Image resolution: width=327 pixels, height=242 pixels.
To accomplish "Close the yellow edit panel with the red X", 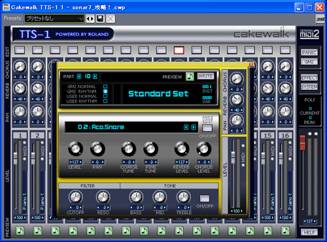I will pos(251,65).
